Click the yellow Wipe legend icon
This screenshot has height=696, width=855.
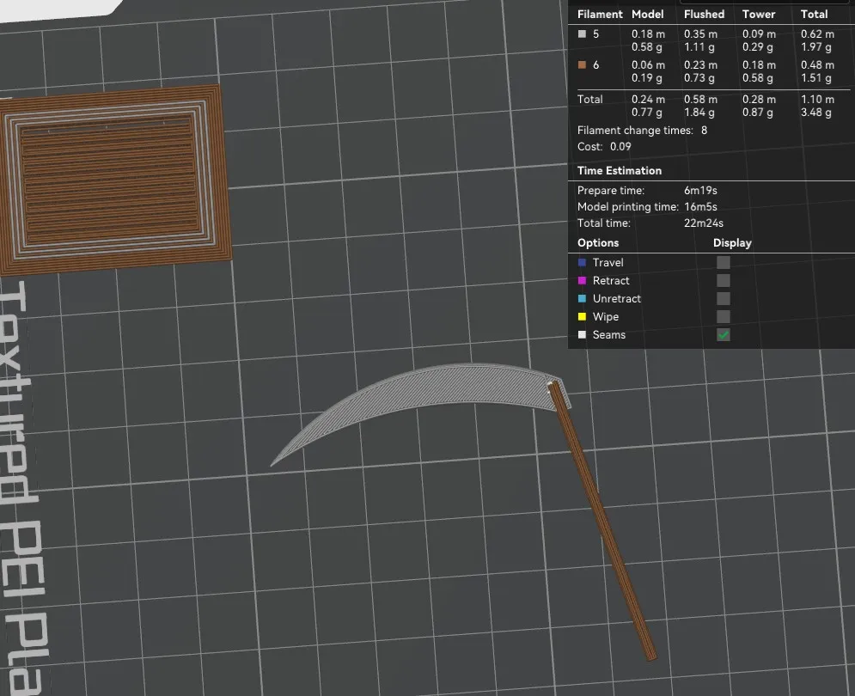coord(583,317)
